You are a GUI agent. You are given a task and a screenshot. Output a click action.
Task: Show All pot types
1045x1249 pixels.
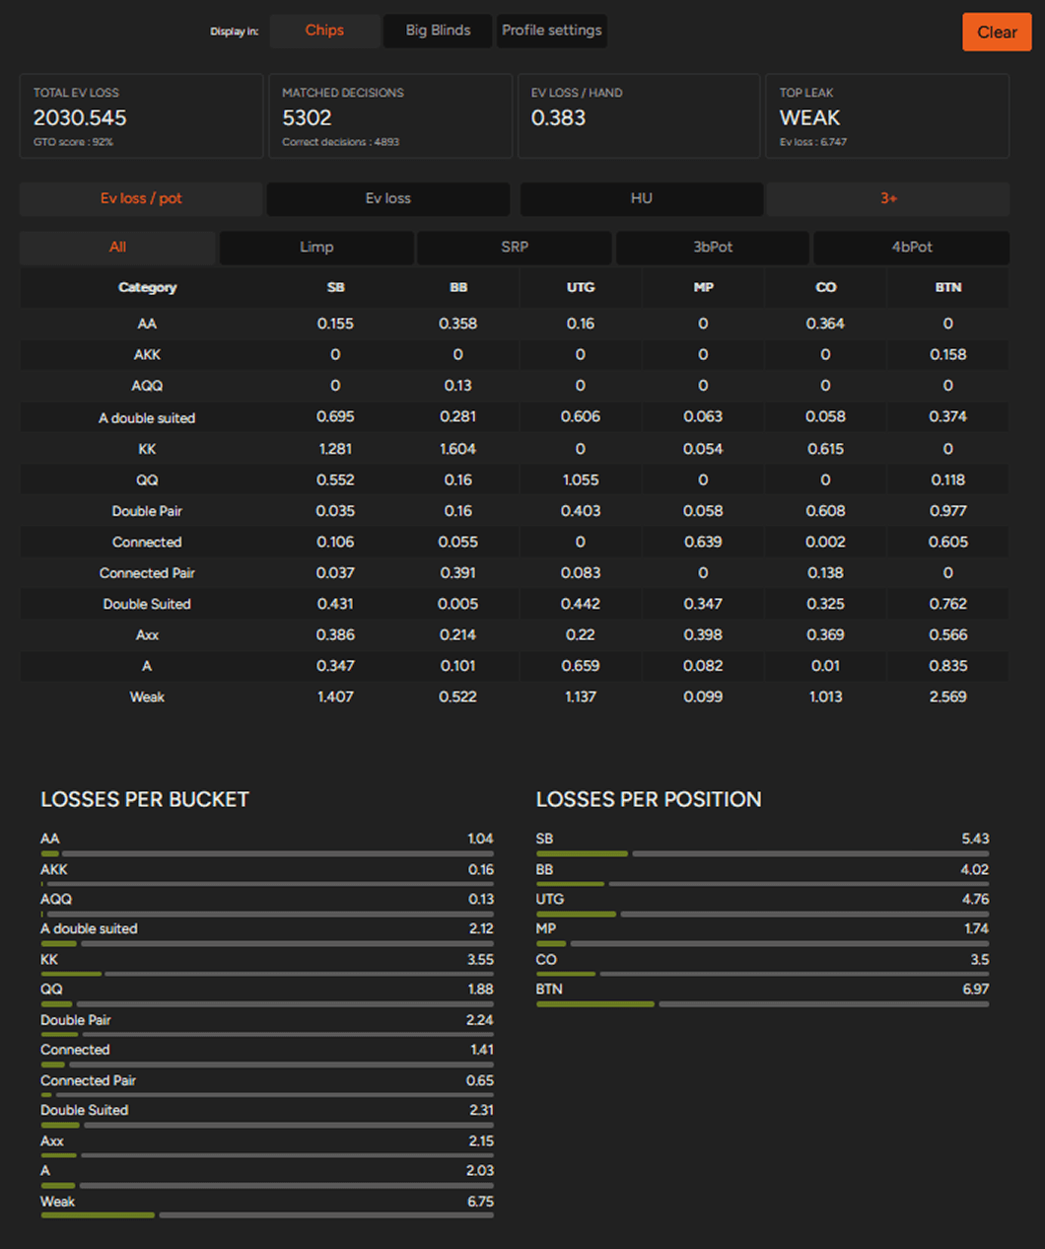[x=117, y=248]
